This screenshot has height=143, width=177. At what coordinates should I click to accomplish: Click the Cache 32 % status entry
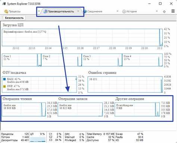[100, 137]
